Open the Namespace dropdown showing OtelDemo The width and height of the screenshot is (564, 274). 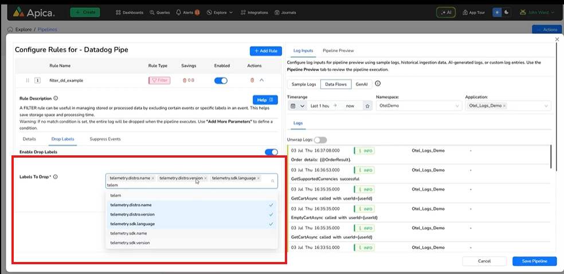click(419, 106)
